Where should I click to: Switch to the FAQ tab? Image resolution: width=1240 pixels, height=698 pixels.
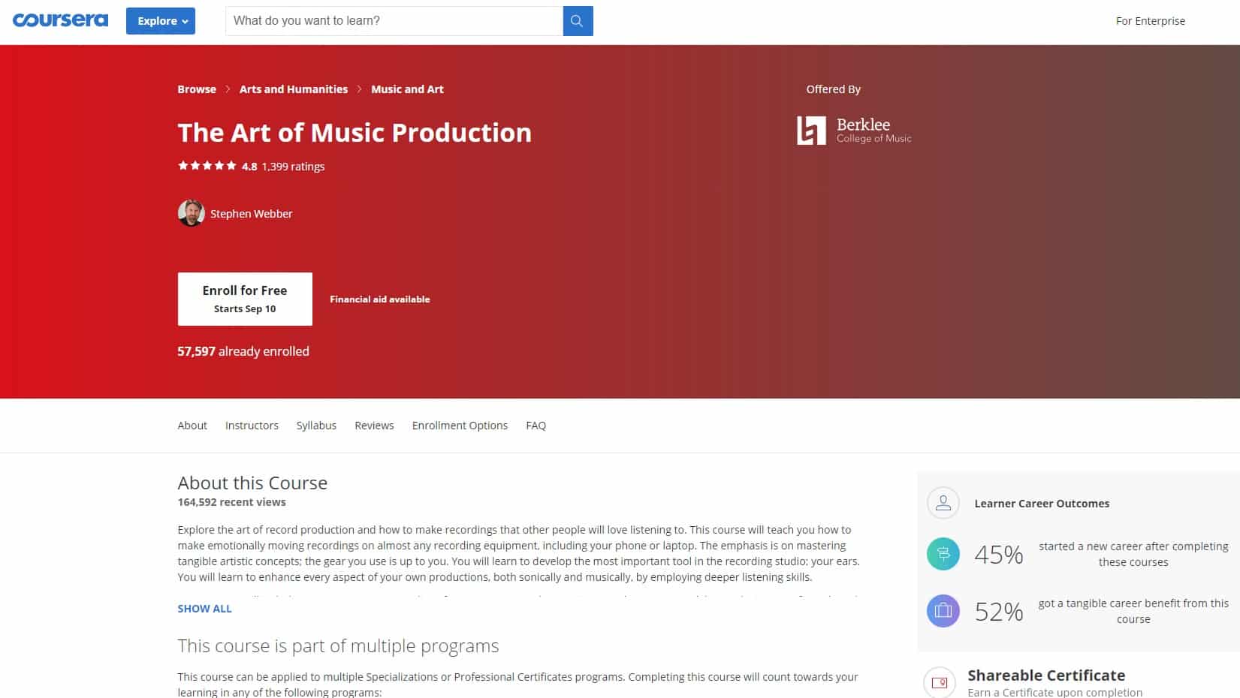pyautogui.click(x=536, y=426)
